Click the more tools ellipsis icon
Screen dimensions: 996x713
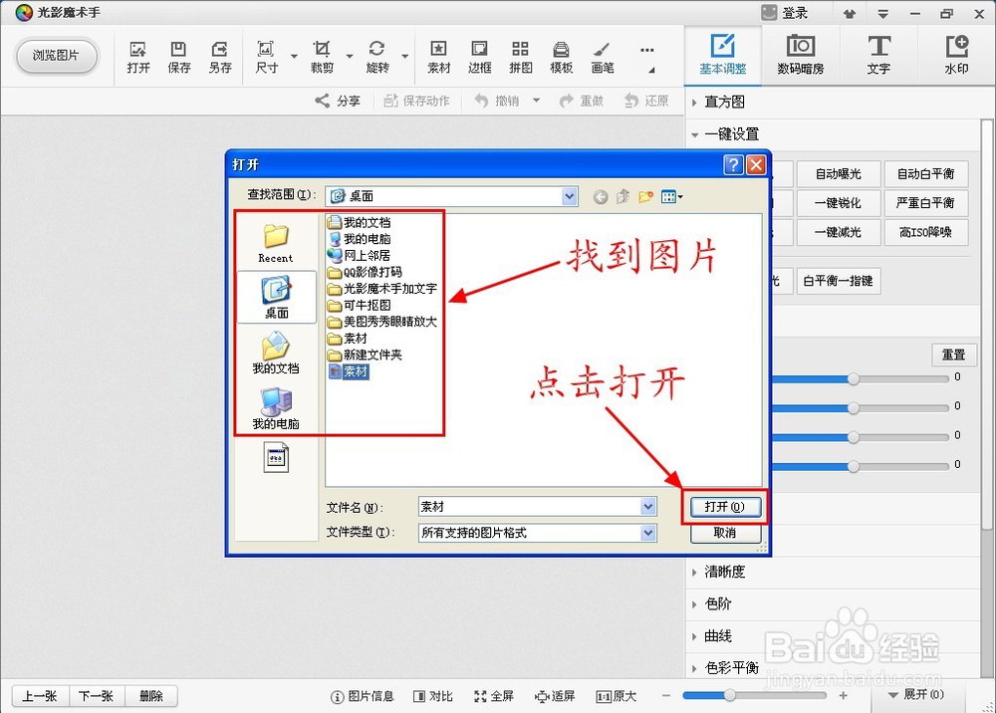pyautogui.click(x=646, y=50)
